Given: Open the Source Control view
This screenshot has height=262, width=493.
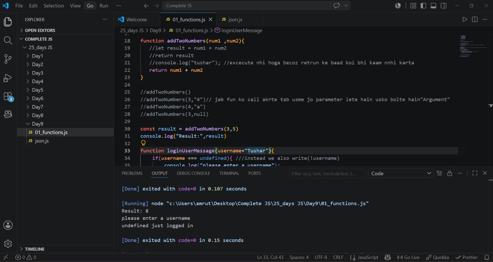Looking at the screenshot, I should tap(8, 59).
